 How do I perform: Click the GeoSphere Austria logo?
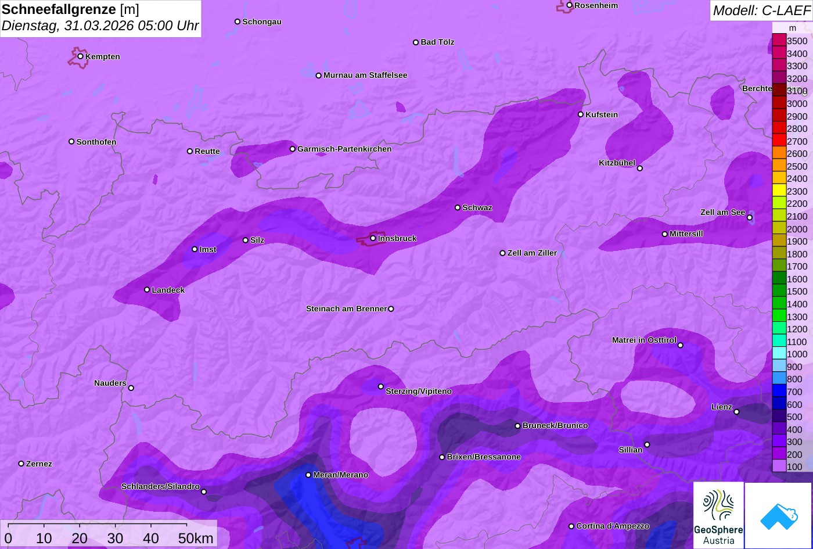tap(718, 515)
